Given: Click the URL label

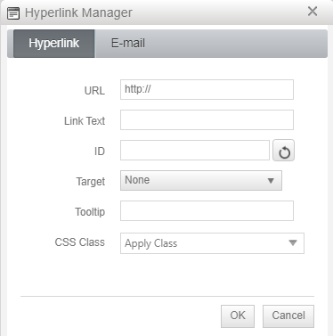Looking at the screenshot, I should [94, 91].
